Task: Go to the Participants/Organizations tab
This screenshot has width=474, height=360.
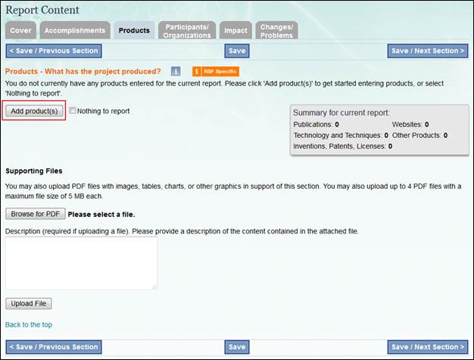Action: click(187, 30)
